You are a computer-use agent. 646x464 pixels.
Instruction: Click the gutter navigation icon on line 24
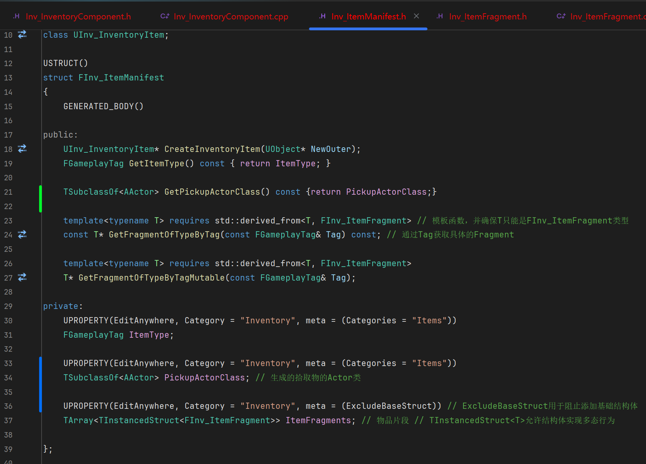23,234
